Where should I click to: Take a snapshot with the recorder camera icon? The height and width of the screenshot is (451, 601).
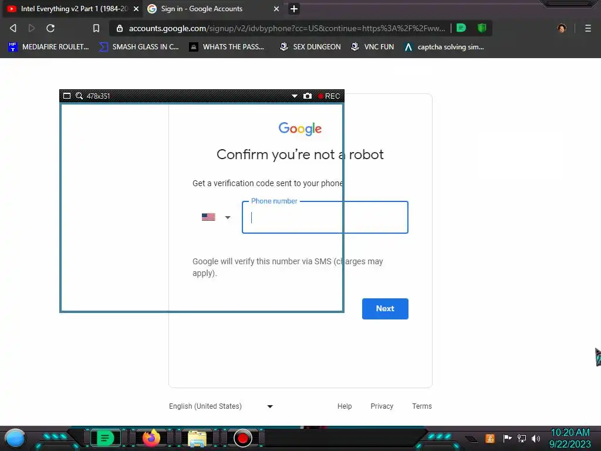(308, 96)
